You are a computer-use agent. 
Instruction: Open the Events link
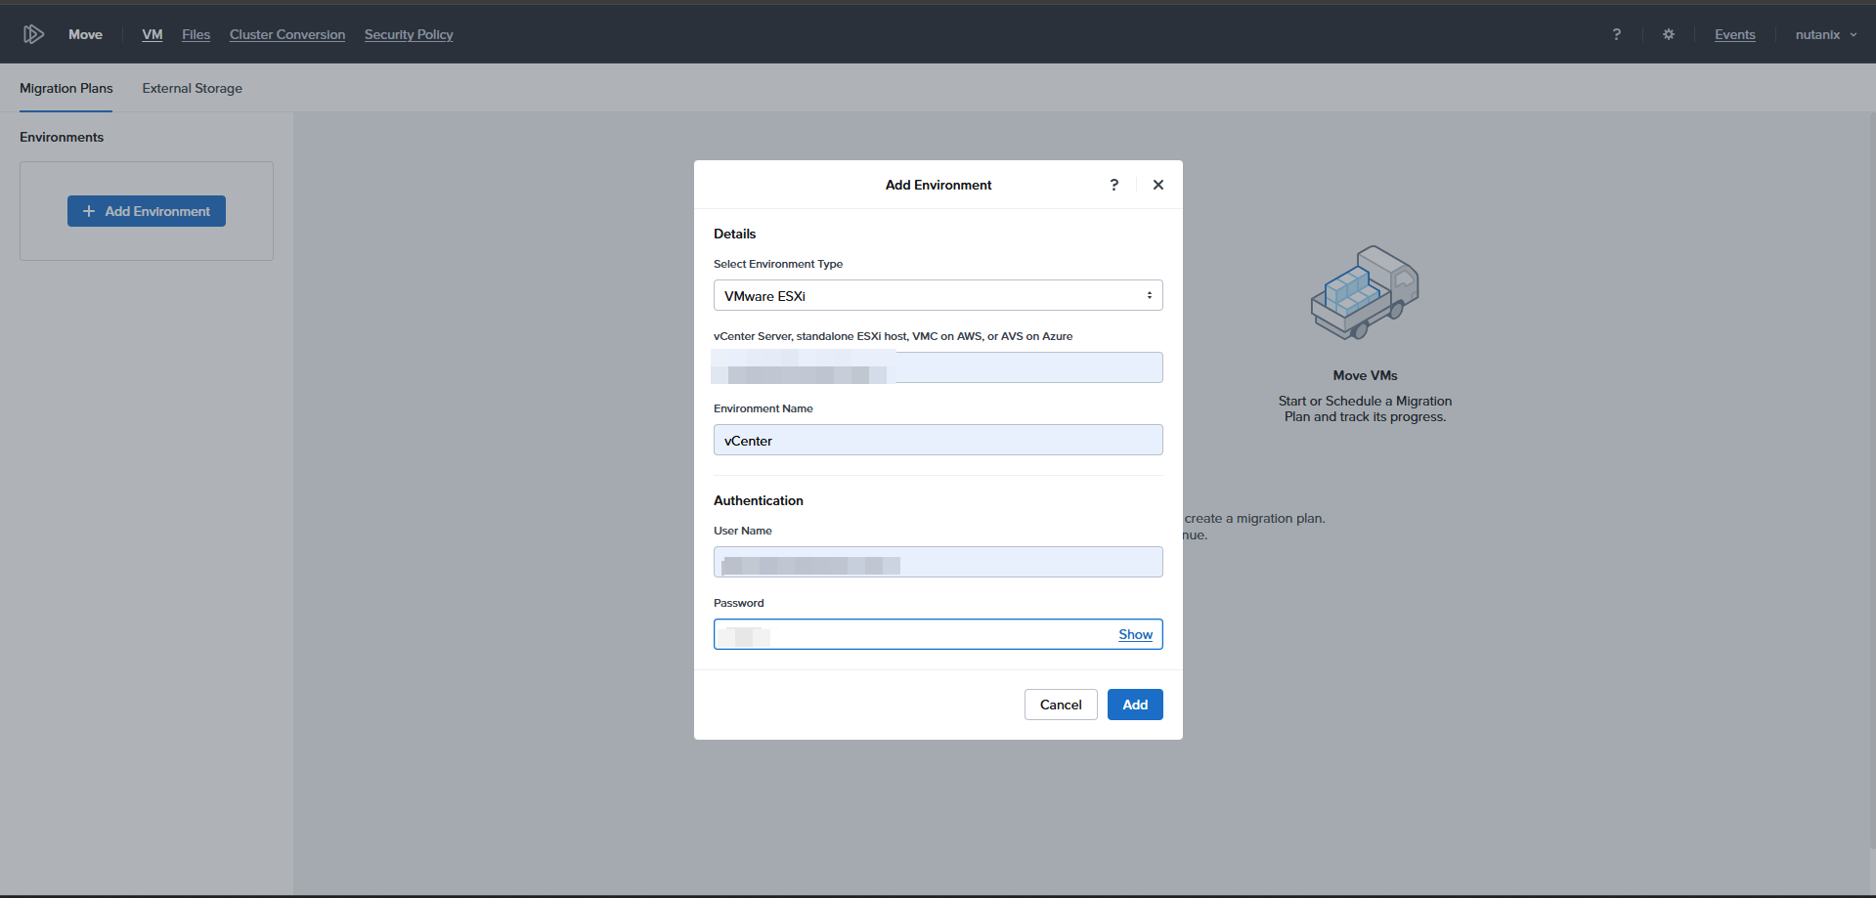(1734, 34)
